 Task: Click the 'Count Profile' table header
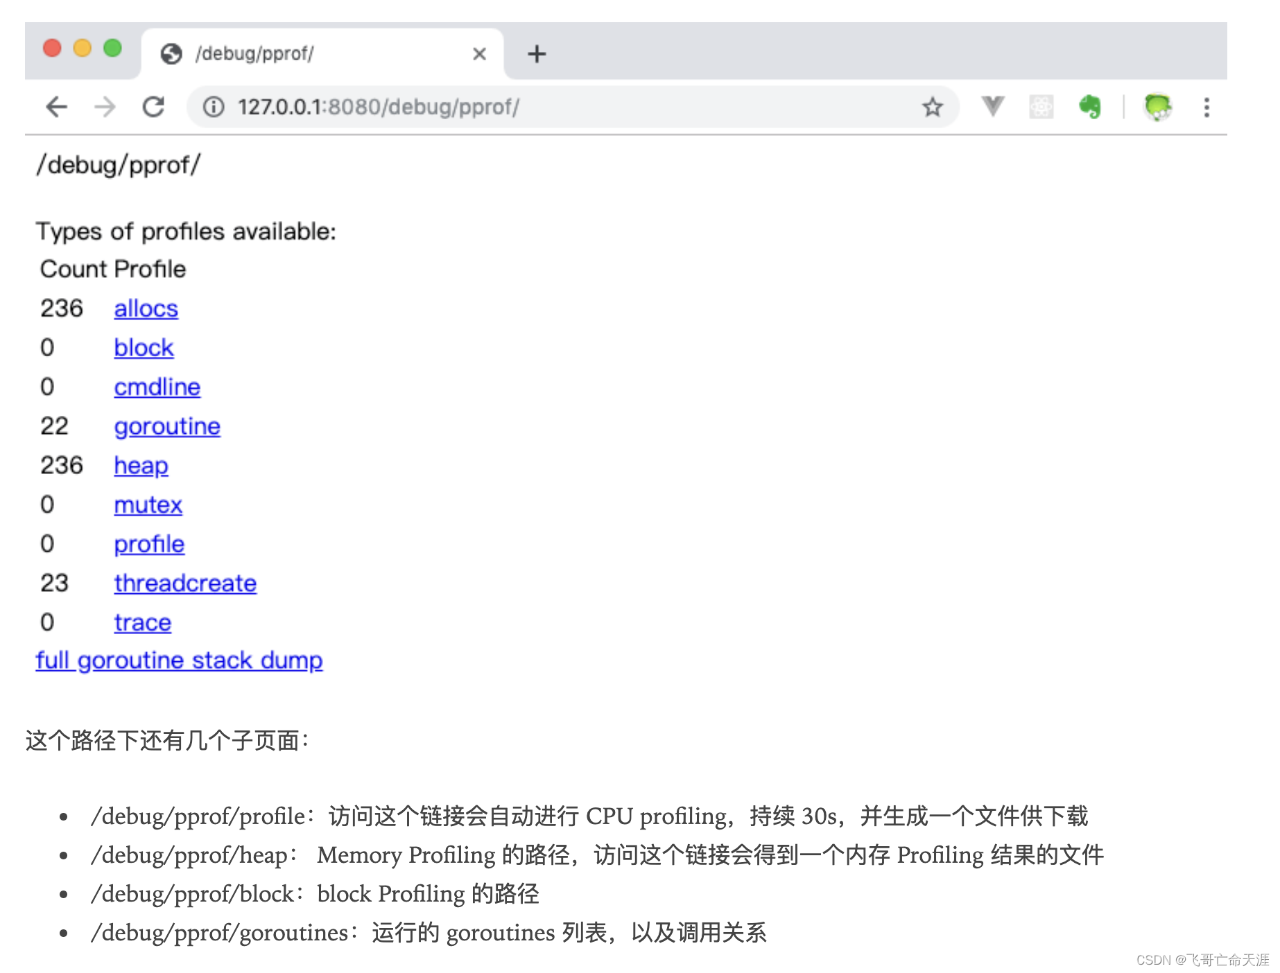(113, 269)
